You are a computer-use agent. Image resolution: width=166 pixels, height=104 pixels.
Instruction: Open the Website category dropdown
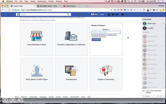pos(106,29)
